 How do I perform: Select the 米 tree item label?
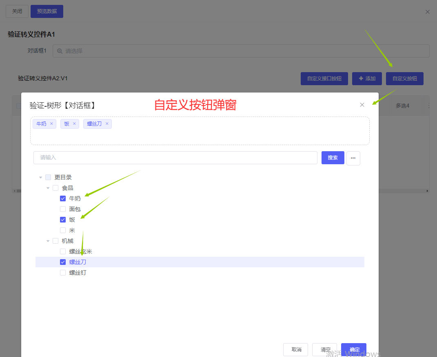tap(72, 230)
